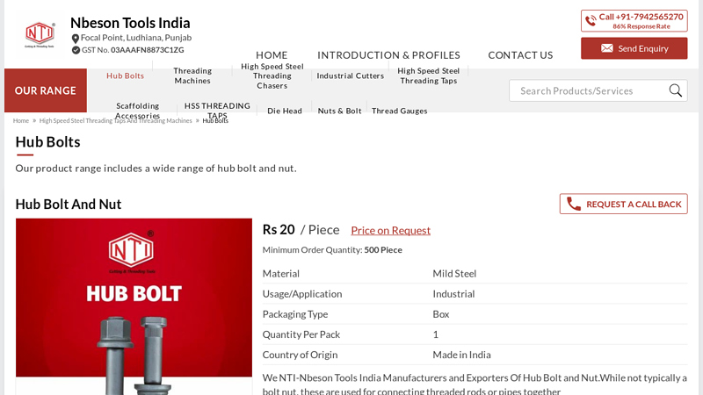Viewport: 703px width, 395px height.
Task: Click the envelope icon in Send Enquiry
Action: pos(606,48)
